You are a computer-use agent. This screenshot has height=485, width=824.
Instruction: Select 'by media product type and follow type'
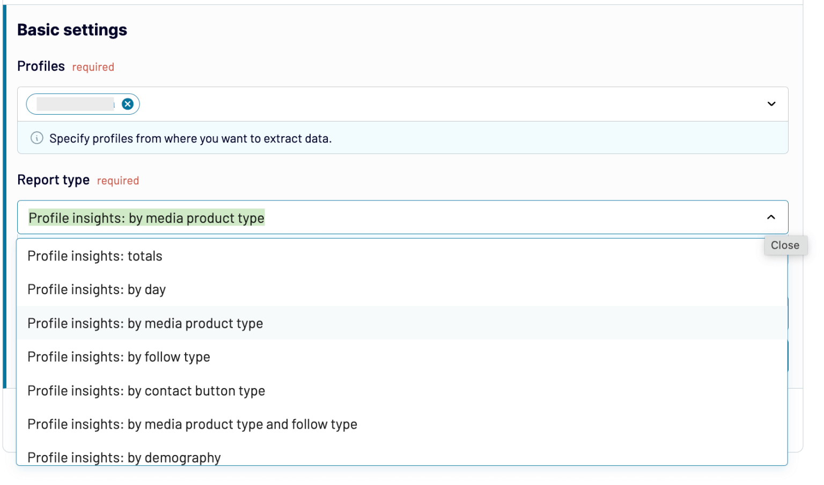pos(192,424)
